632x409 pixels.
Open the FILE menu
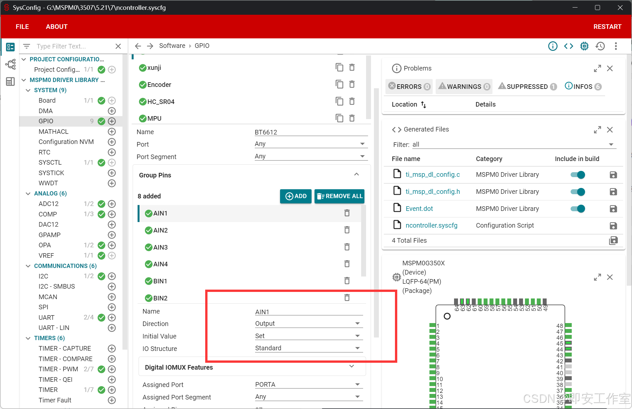pos(22,27)
